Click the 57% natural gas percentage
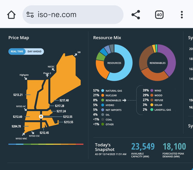Image resolution: width=193 pixels, height=170 pixels. click(96, 91)
